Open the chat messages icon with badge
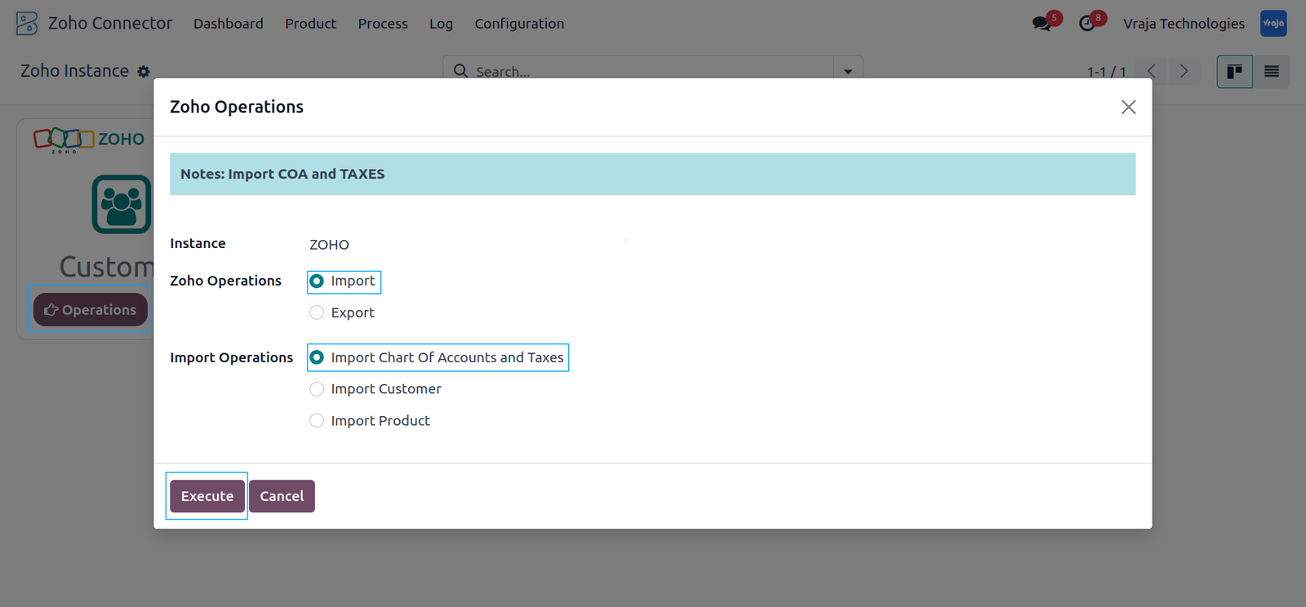The width and height of the screenshot is (1306, 607). point(1042,23)
